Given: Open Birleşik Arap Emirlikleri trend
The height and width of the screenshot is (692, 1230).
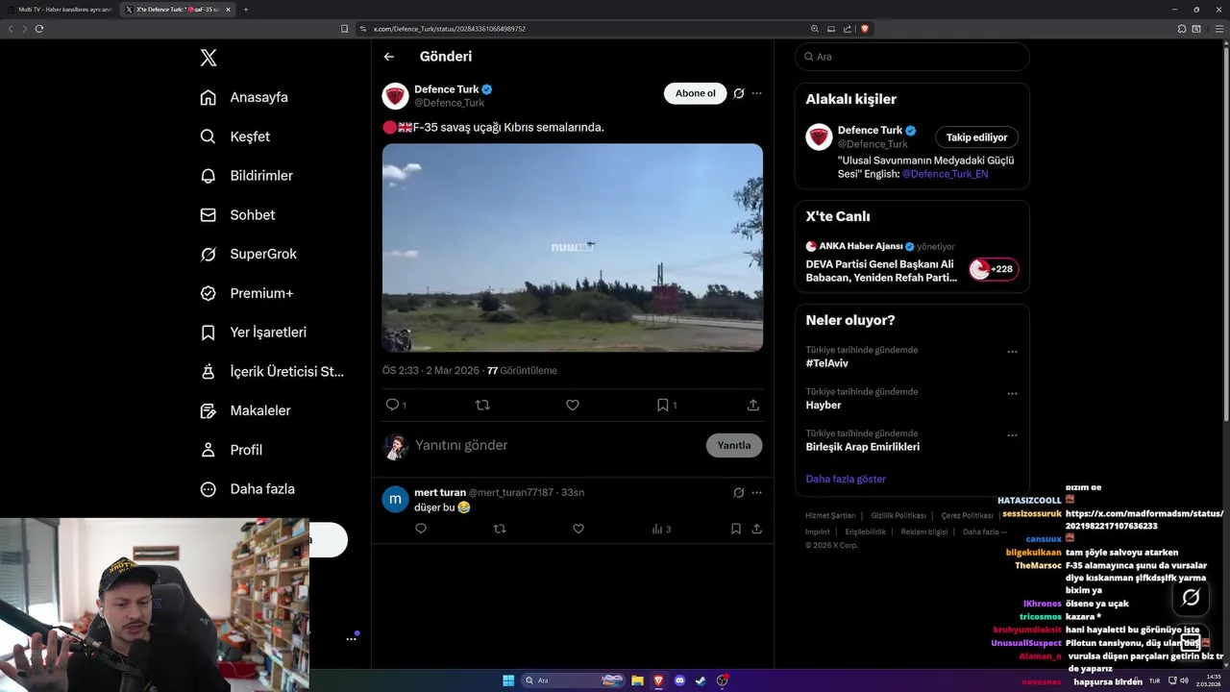Looking at the screenshot, I should coord(863,447).
